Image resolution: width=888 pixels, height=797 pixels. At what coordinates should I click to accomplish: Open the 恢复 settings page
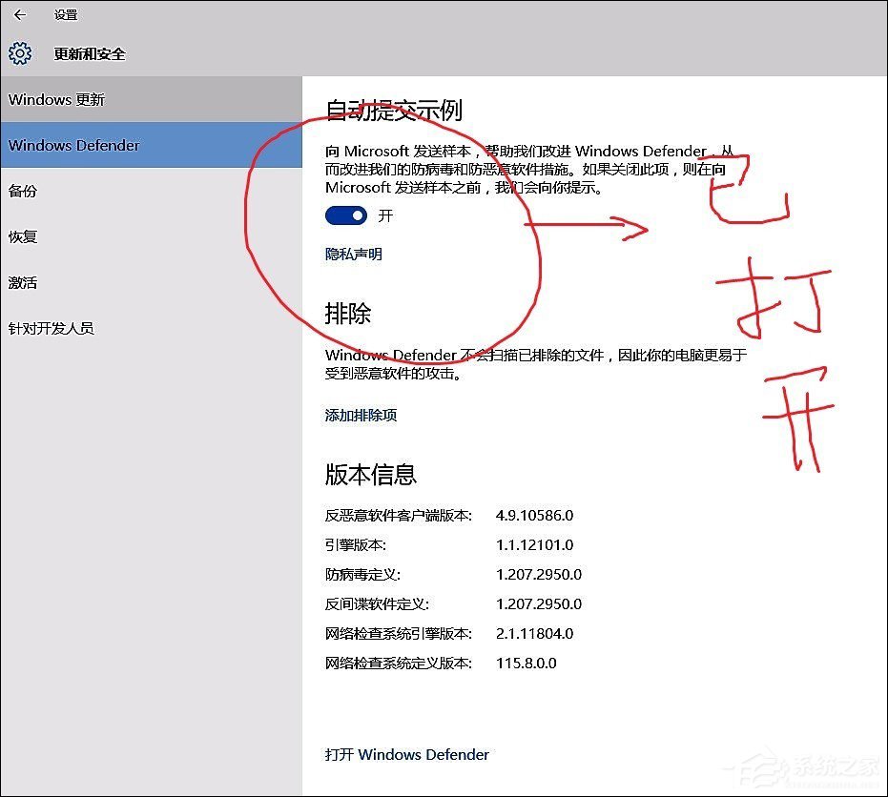click(x=21, y=236)
